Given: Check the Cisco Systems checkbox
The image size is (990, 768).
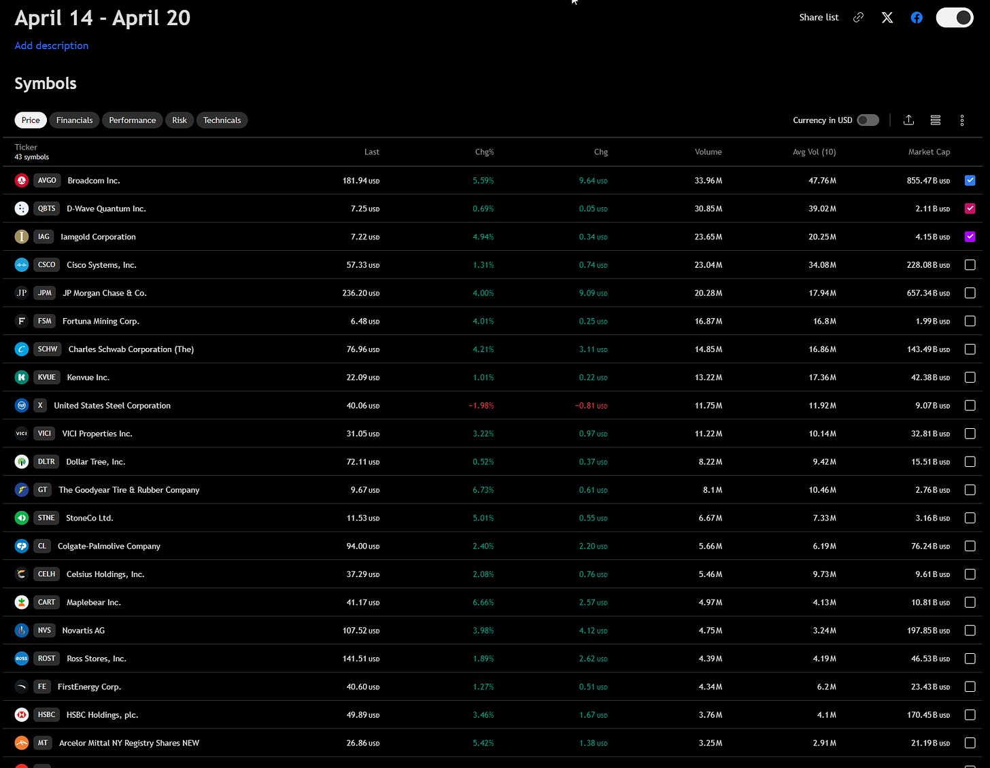Looking at the screenshot, I should click(970, 265).
